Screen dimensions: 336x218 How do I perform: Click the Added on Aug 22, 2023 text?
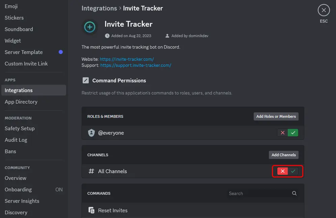click(131, 36)
